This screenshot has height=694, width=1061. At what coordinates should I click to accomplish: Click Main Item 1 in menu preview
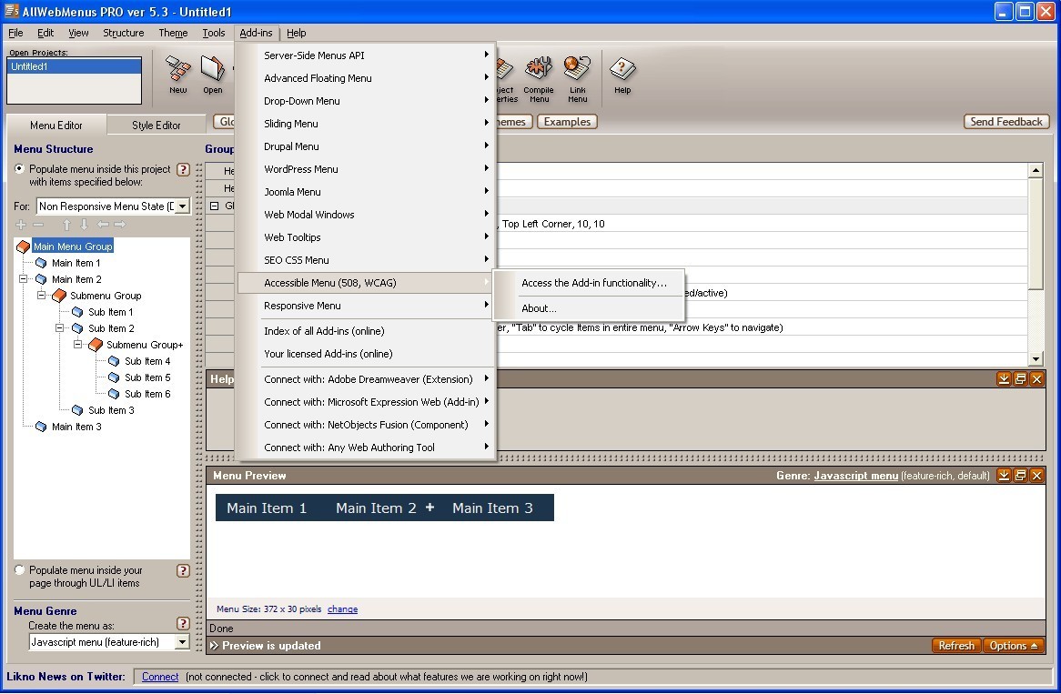point(267,508)
